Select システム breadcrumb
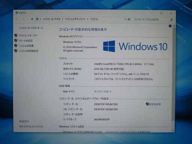 coord(94,19)
